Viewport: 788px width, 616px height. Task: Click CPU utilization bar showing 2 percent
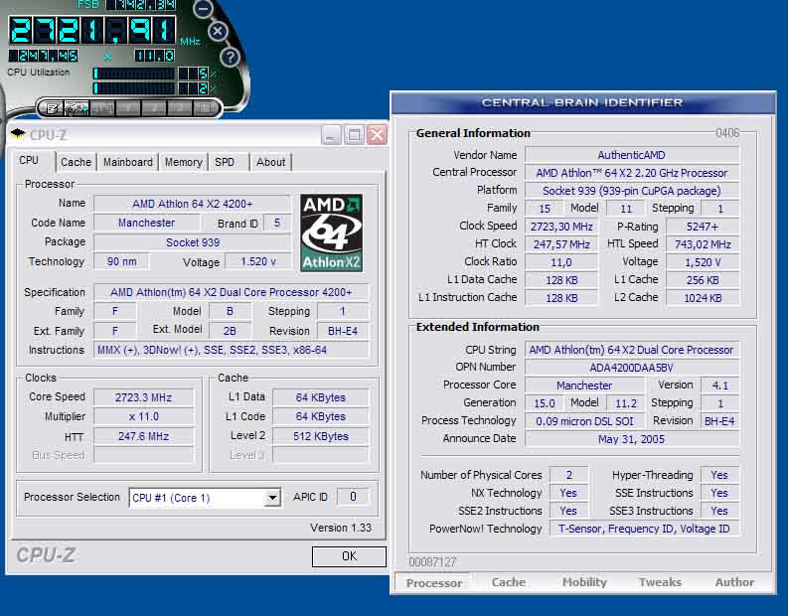[x=134, y=88]
